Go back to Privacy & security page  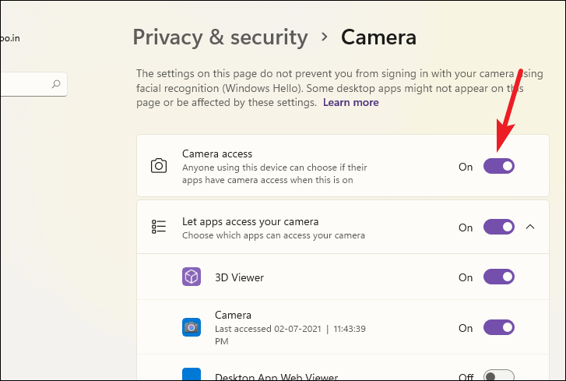pos(220,37)
